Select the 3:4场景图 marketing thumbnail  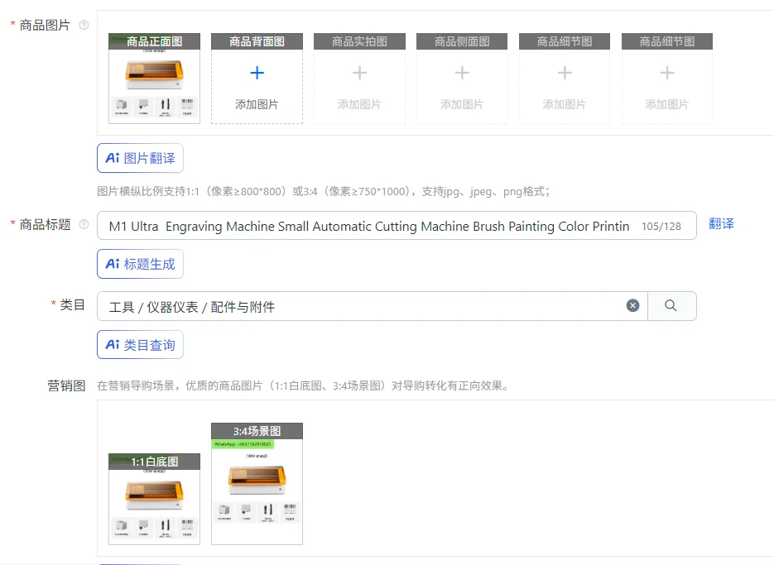(x=257, y=484)
